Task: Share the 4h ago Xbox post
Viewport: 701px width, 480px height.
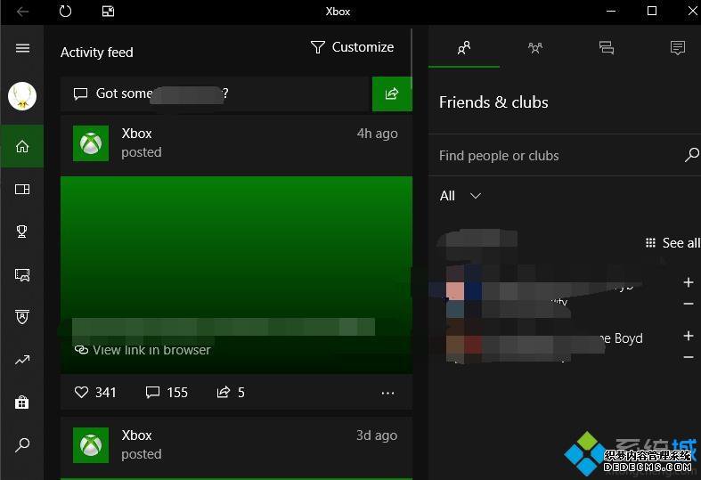Action: click(231, 393)
